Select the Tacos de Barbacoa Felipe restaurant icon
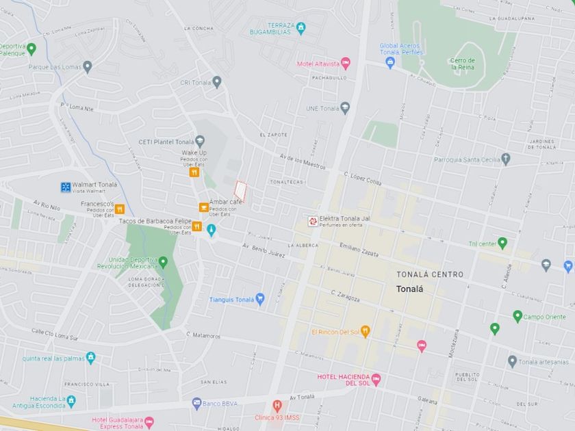Image resolution: width=575 pixels, height=431 pixels. pyautogui.click(x=197, y=226)
